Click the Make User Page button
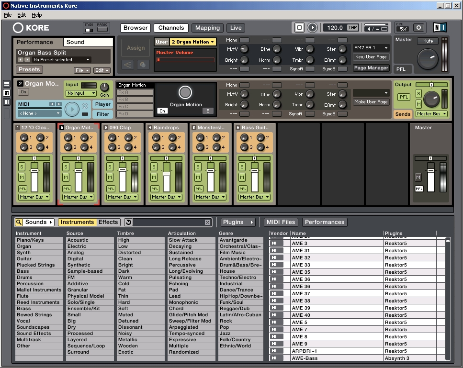Viewport: 463px width, 368px height. coord(371,102)
